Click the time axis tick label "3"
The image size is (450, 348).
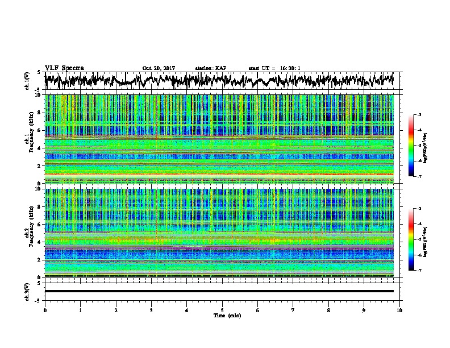(151, 310)
